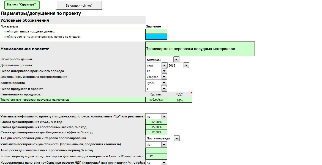Select the product name cell Транспортные перевозки
The width and height of the screenshot is (322, 165).
(x=73, y=100)
